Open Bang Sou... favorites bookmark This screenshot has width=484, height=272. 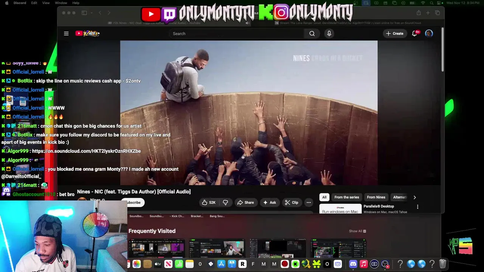click(x=217, y=216)
